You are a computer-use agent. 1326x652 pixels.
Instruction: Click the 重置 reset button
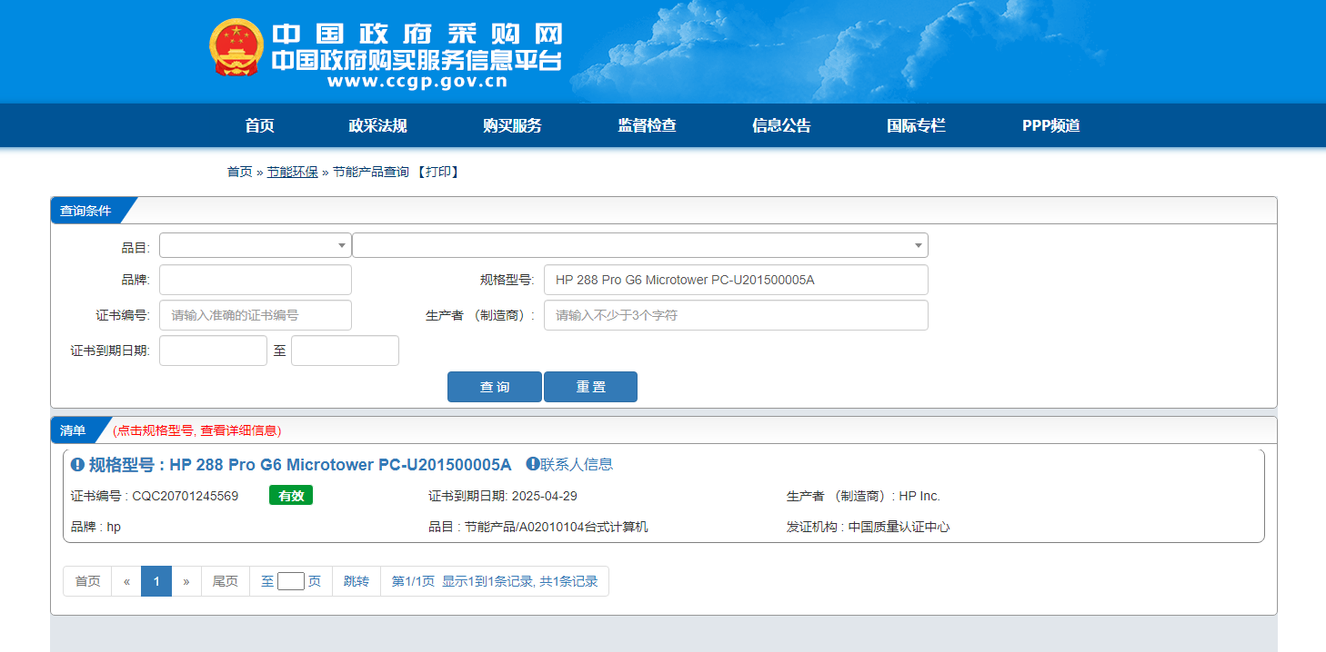click(590, 387)
